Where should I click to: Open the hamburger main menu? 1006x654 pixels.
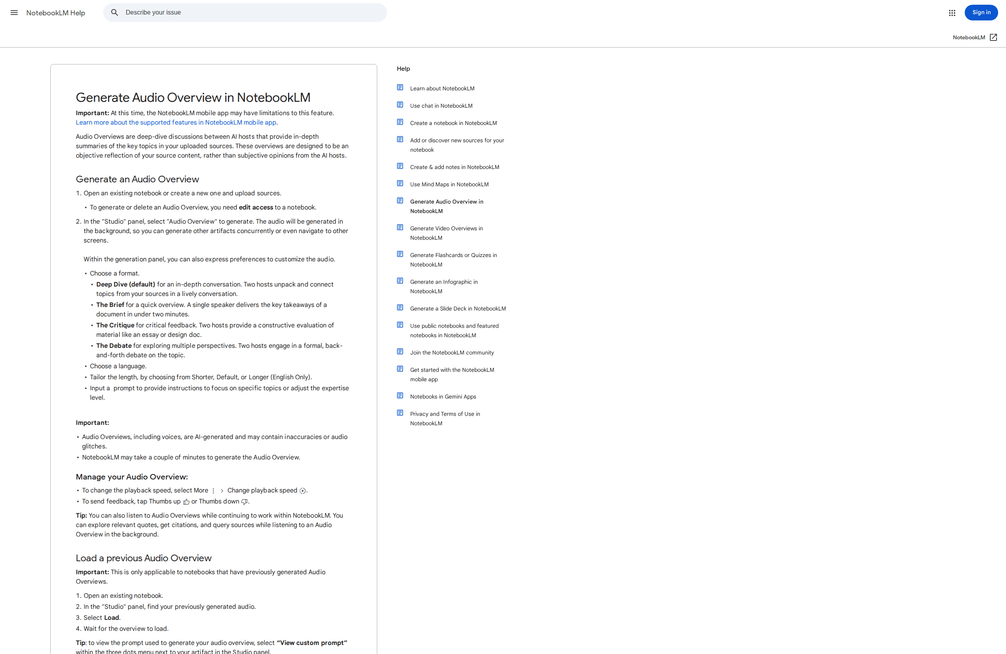pyautogui.click(x=14, y=13)
